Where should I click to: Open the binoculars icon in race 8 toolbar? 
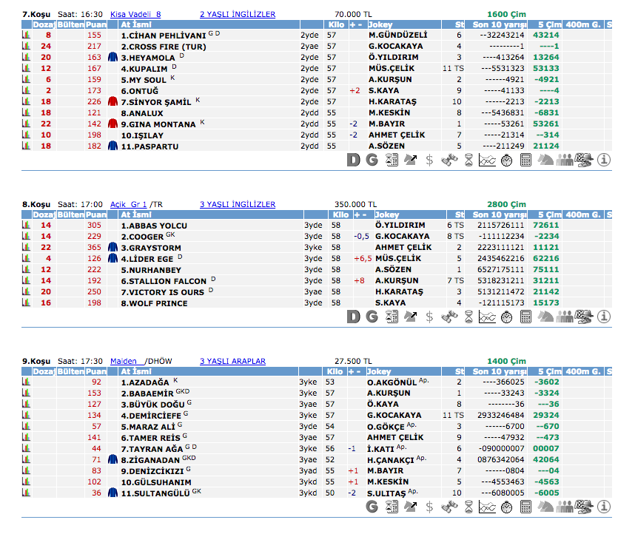pos(448,317)
